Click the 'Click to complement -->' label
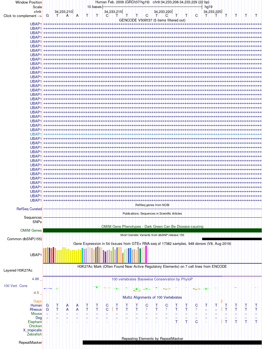Screen dimensions: 262x349 point(23,16)
